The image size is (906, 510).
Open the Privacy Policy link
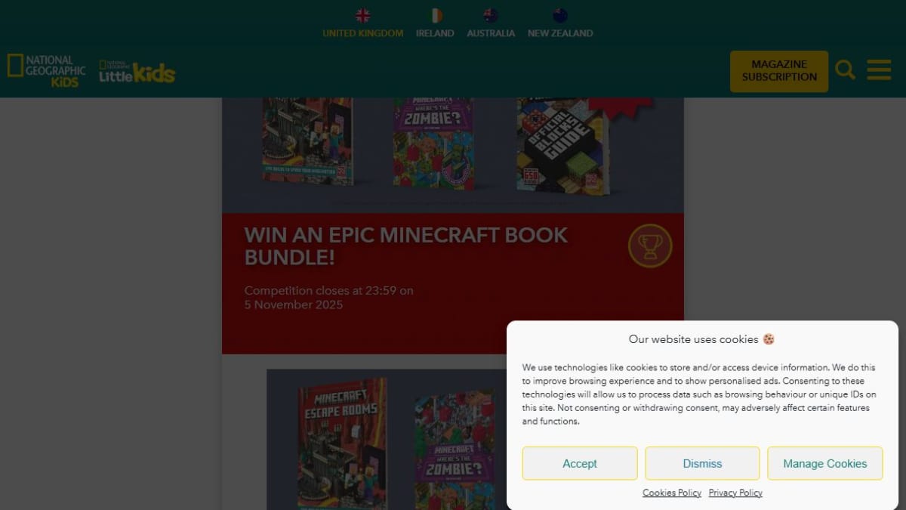735,493
